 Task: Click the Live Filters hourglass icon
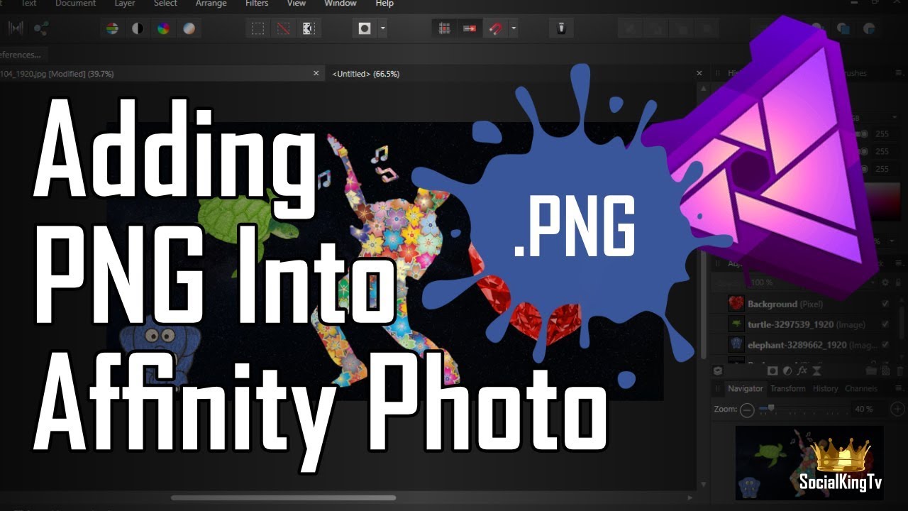tap(817, 370)
